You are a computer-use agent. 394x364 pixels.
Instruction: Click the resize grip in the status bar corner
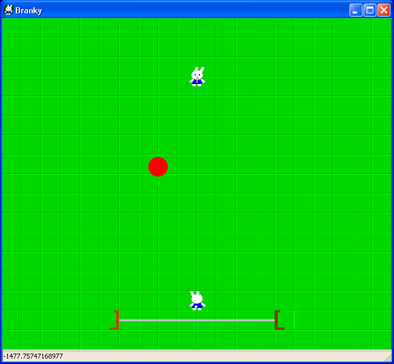[387, 357]
